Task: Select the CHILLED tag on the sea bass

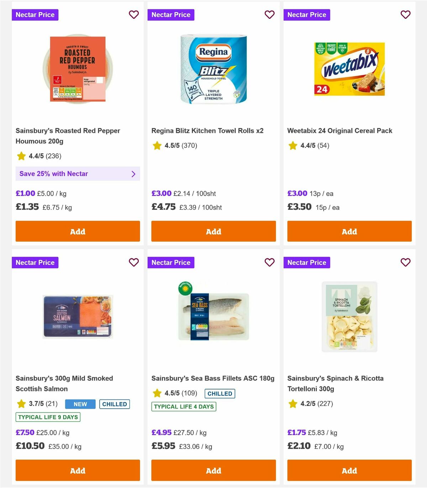Action: [x=220, y=393]
